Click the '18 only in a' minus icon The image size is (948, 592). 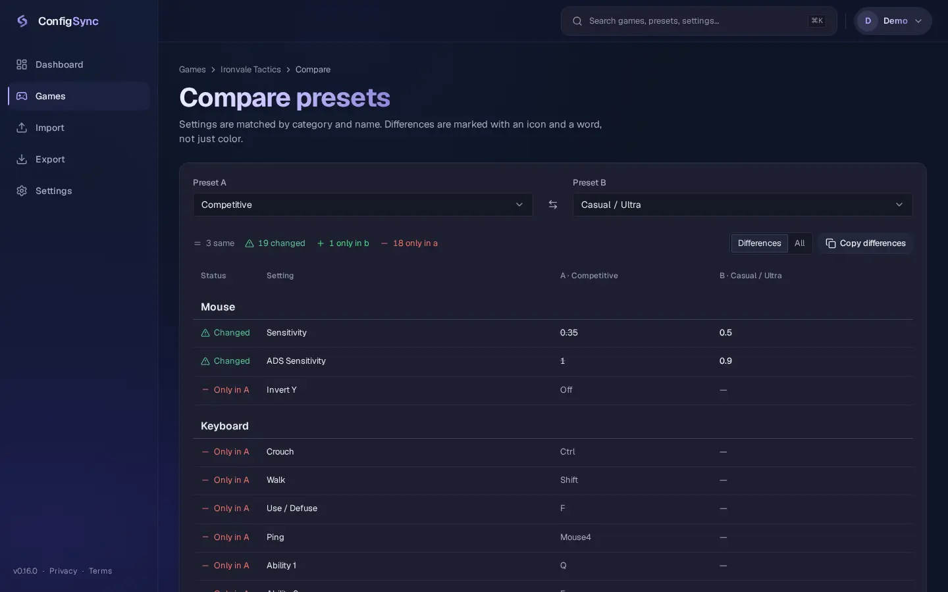coord(384,243)
